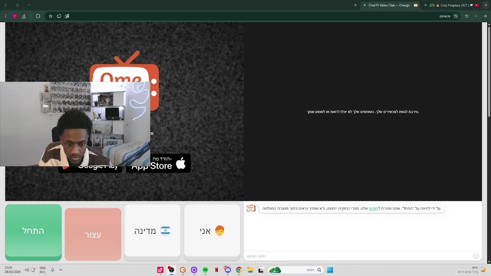Viewport: 491px width, 276px height.
Task: Click the webcam self-preview thumbnail
Action: point(75,124)
